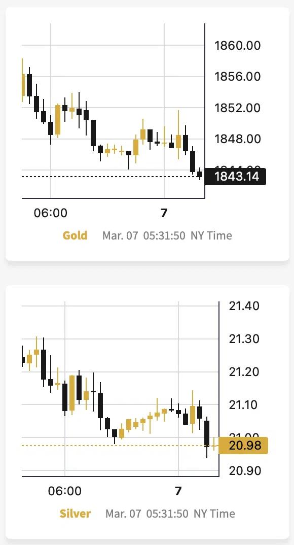Click the 21.40 price level on silver axis
The image size is (294, 545).
244,306
